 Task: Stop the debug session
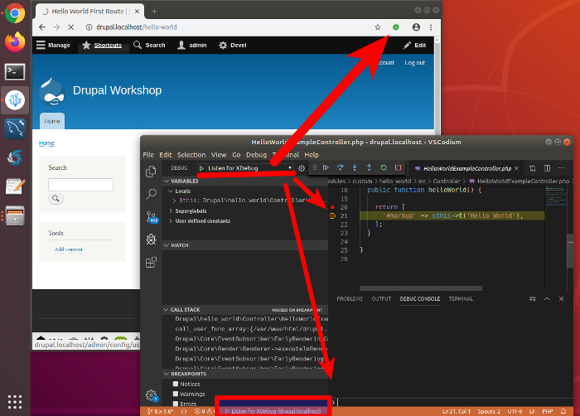pyautogui.click(x=398, y=167)
